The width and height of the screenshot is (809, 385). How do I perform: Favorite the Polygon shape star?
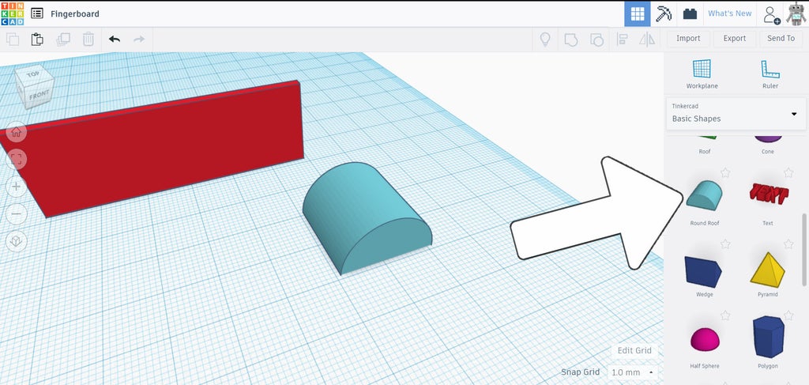pyautogui.click(x=788, y=315)
